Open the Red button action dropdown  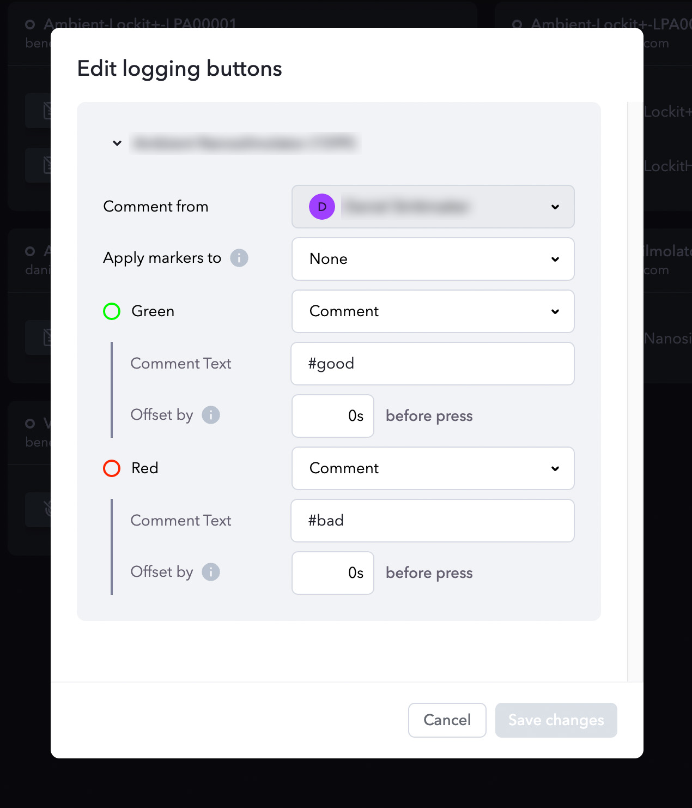[433, 468]
